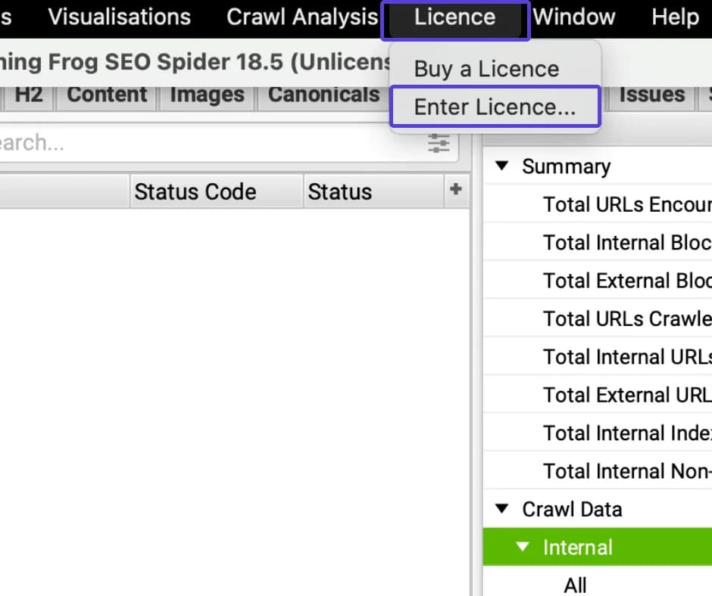This screenshot has width=712, height=596.
Task: Collapse the Internal tree node
Action: (x=522, y=547)
